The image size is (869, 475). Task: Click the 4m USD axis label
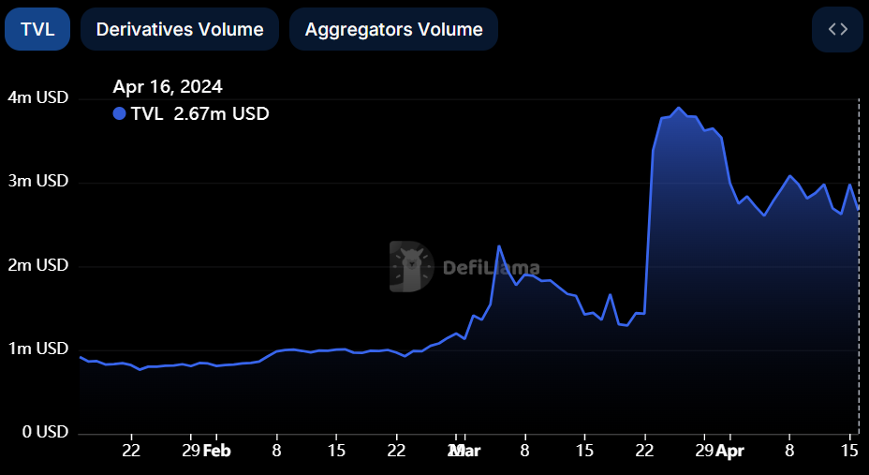(38, 97)
